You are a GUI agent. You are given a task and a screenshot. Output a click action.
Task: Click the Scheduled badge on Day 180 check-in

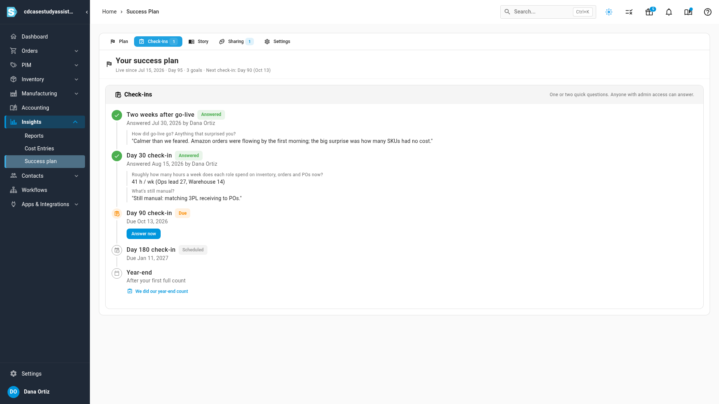coord(193,250)
